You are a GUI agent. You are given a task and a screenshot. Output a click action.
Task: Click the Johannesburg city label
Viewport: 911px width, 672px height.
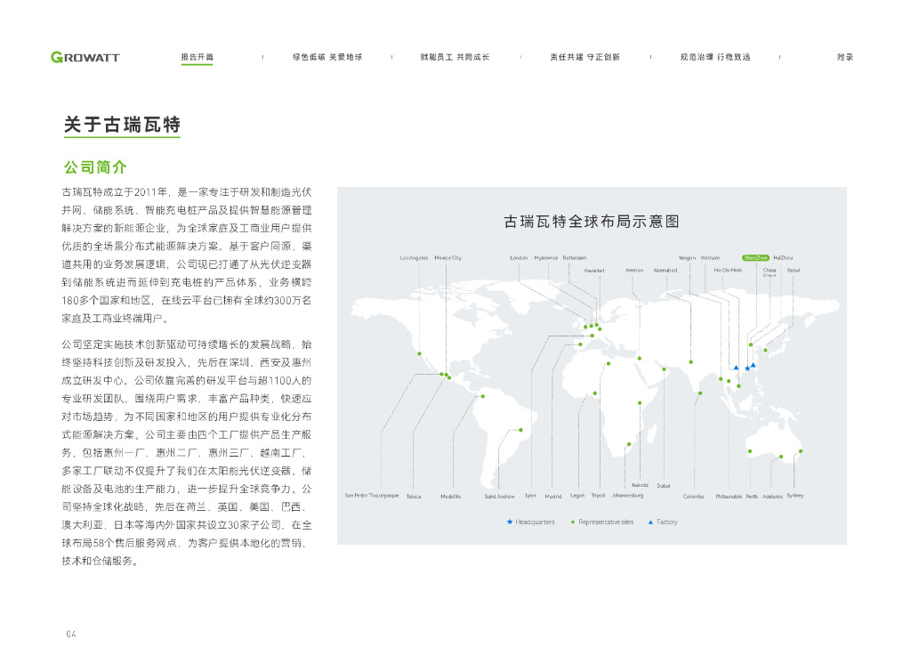click(627, 496)
